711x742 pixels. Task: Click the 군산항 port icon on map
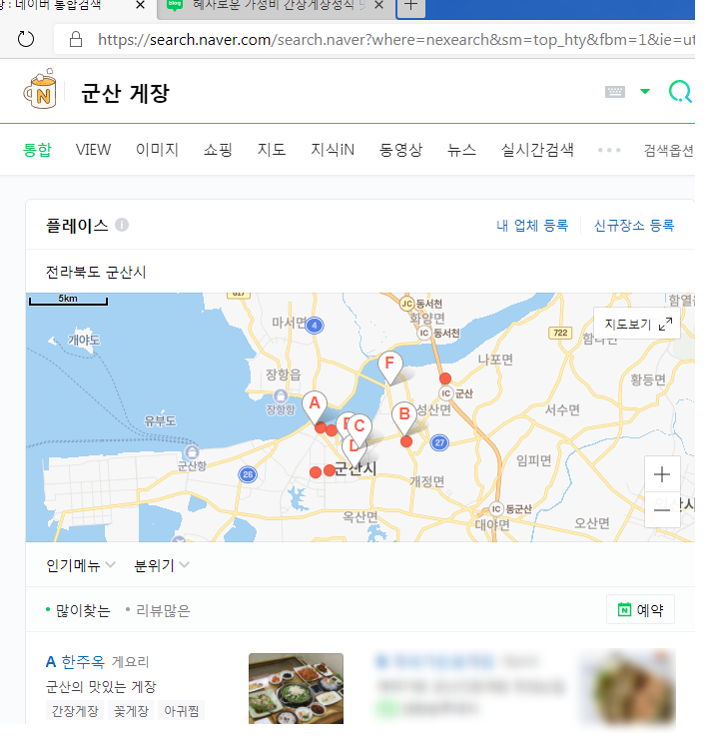192,452
